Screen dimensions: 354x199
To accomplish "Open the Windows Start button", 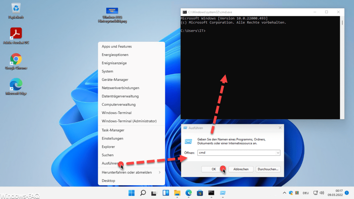I will click(131, 193).
